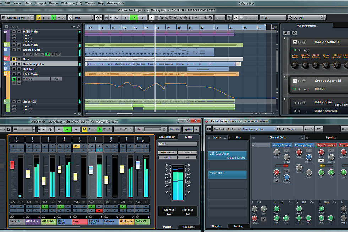Open the Devices menu
The width and height of the screenshot is (348, 232).
[54, 3]
